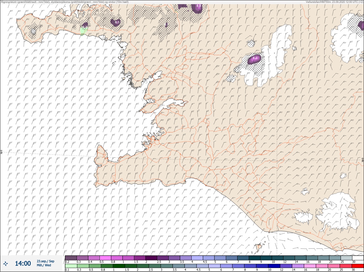Screen dimensions: 364x272
Task: Click the dark green 1 swatch in bottom scale
Action: 119,266
